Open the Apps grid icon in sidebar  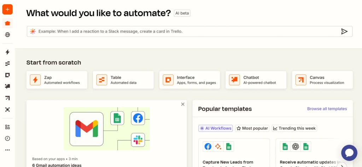pos(7,127)
